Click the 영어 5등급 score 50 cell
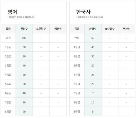 24,84
